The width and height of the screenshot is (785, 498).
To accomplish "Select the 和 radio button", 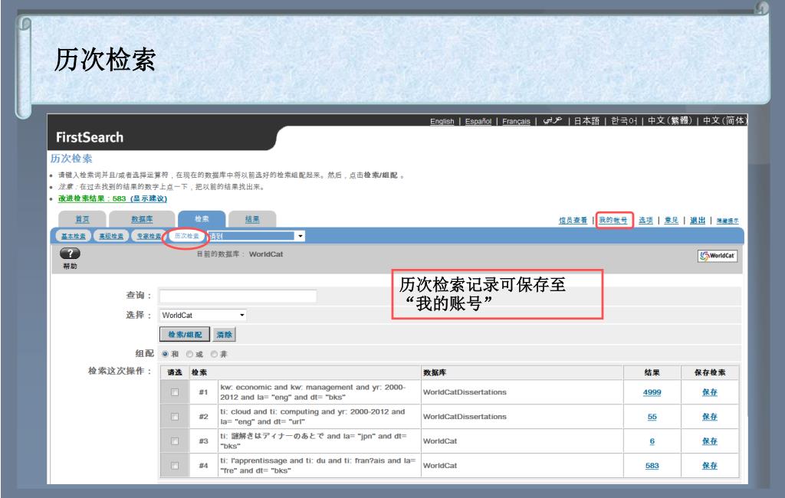I will 165,354.
